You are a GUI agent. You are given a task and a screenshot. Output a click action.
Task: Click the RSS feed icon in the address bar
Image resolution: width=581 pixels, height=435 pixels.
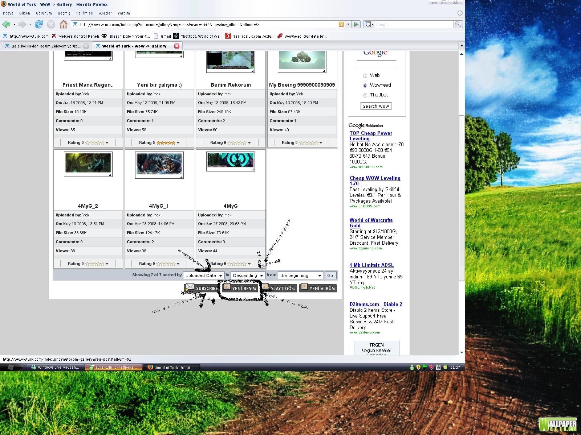341,24
